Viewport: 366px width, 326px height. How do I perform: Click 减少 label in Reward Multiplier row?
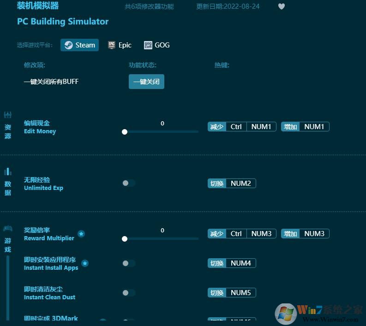pos(217,234)
